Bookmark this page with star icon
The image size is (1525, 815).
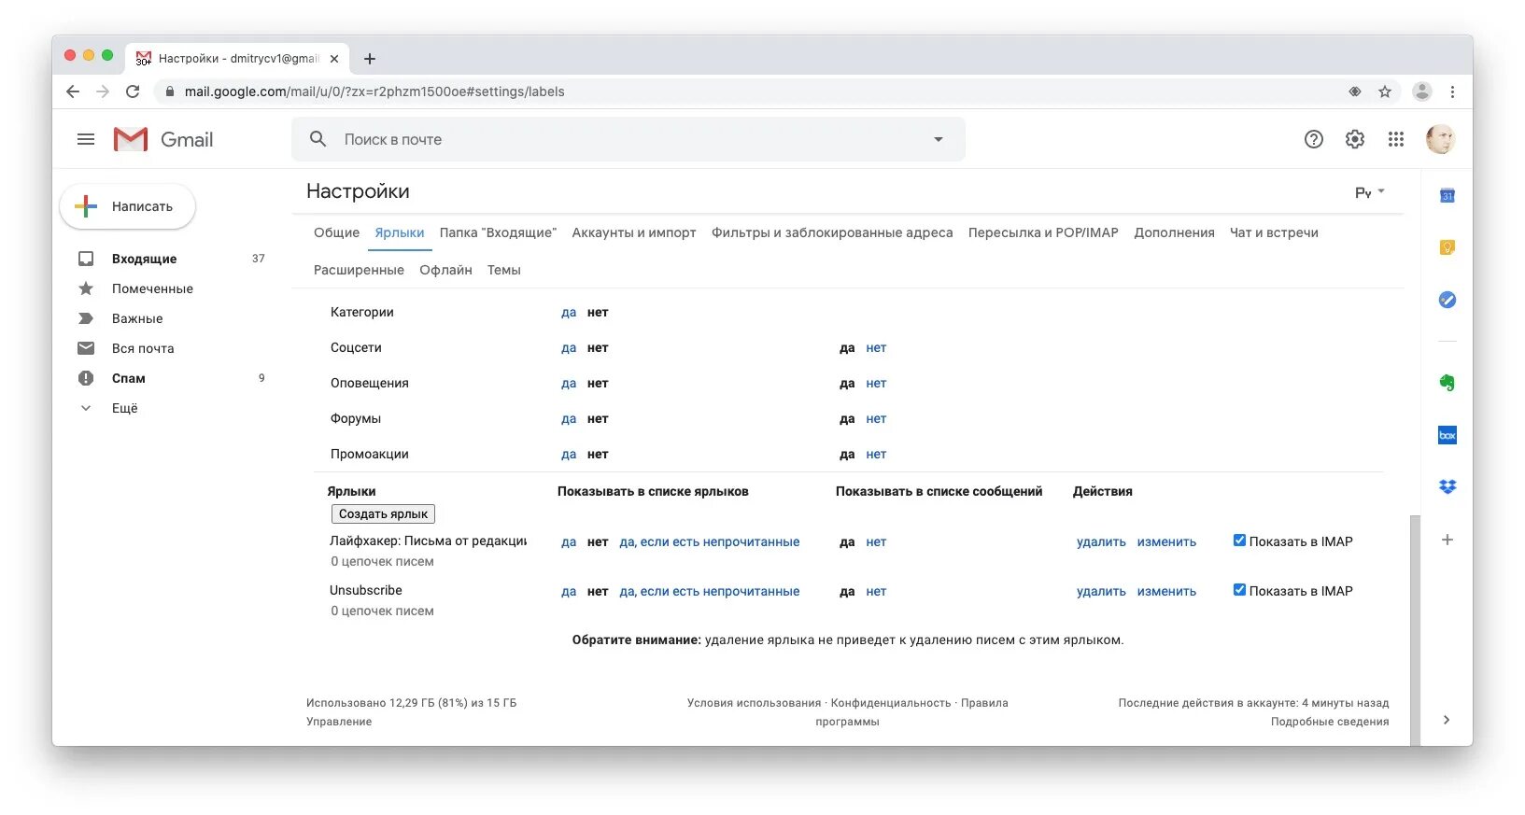pyautogui.click(x=1385, y=91)
